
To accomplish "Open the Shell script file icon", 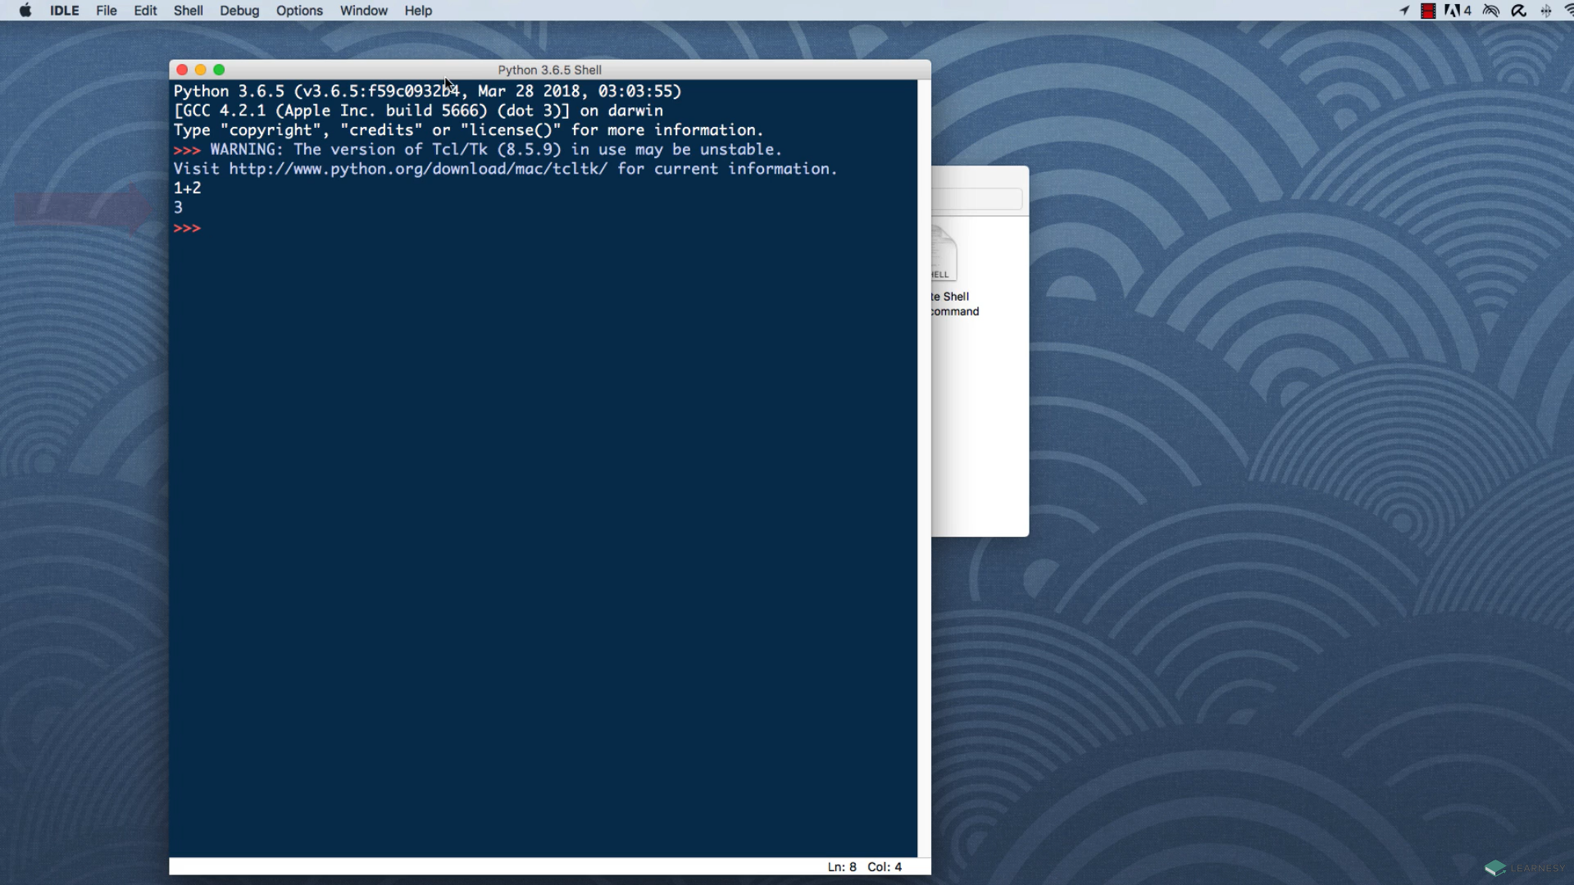I will tap(944, 254).
